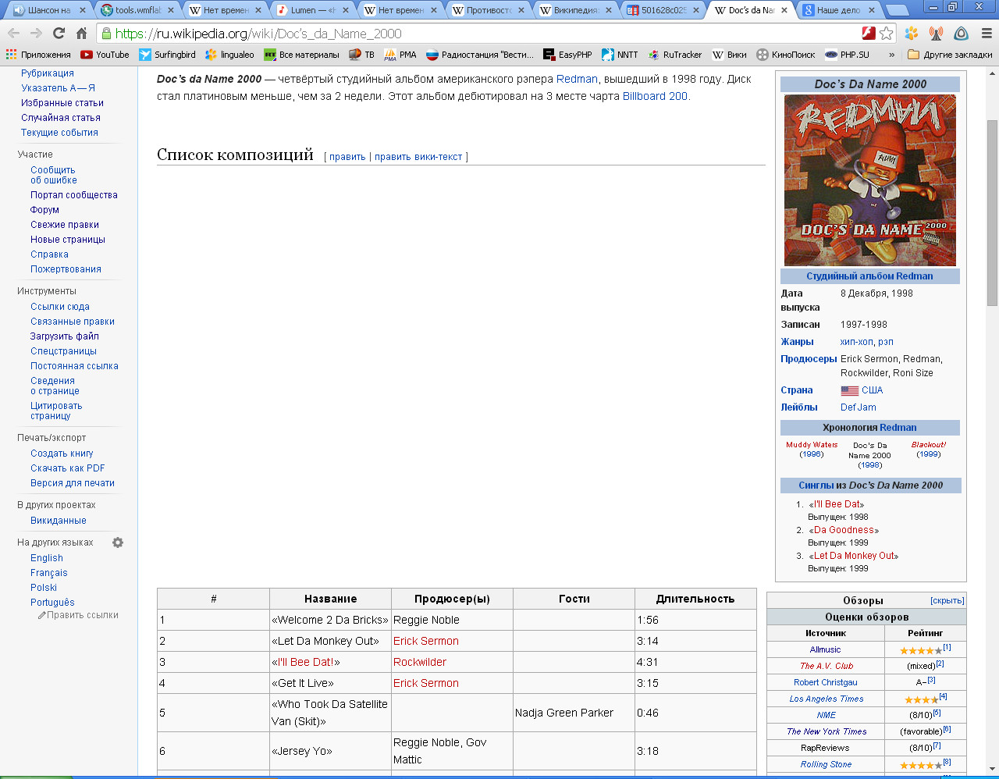The width and height of the screenshot is (999, 779).
Task: Go to the browser home page icon
Action: (x=81, y=34)
